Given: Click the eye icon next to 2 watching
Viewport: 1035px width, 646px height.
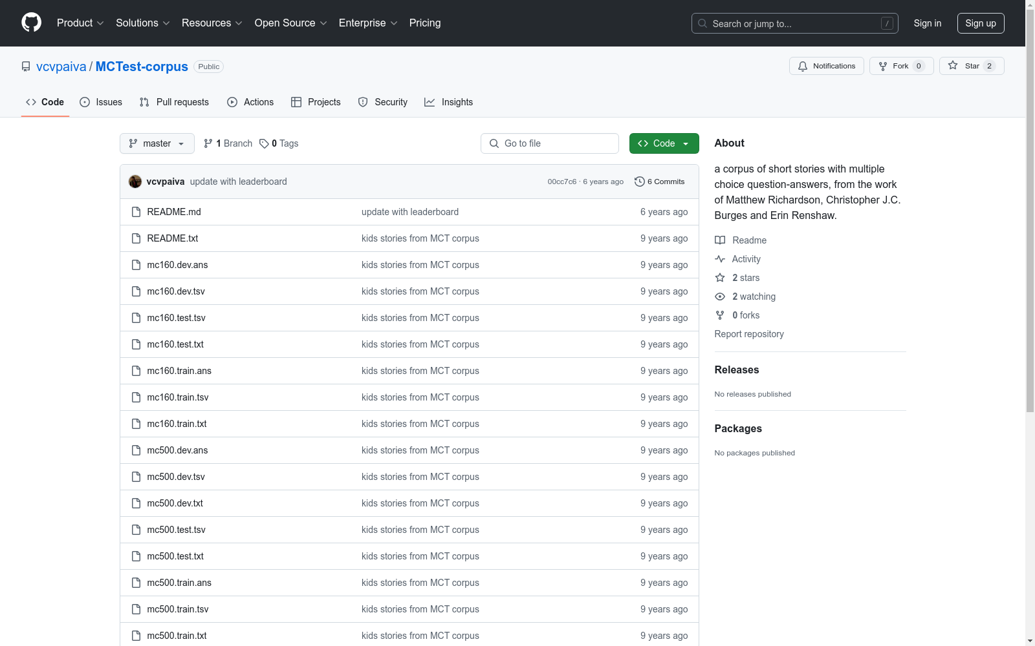Looking at the screenshot, I should click(720, 297).
